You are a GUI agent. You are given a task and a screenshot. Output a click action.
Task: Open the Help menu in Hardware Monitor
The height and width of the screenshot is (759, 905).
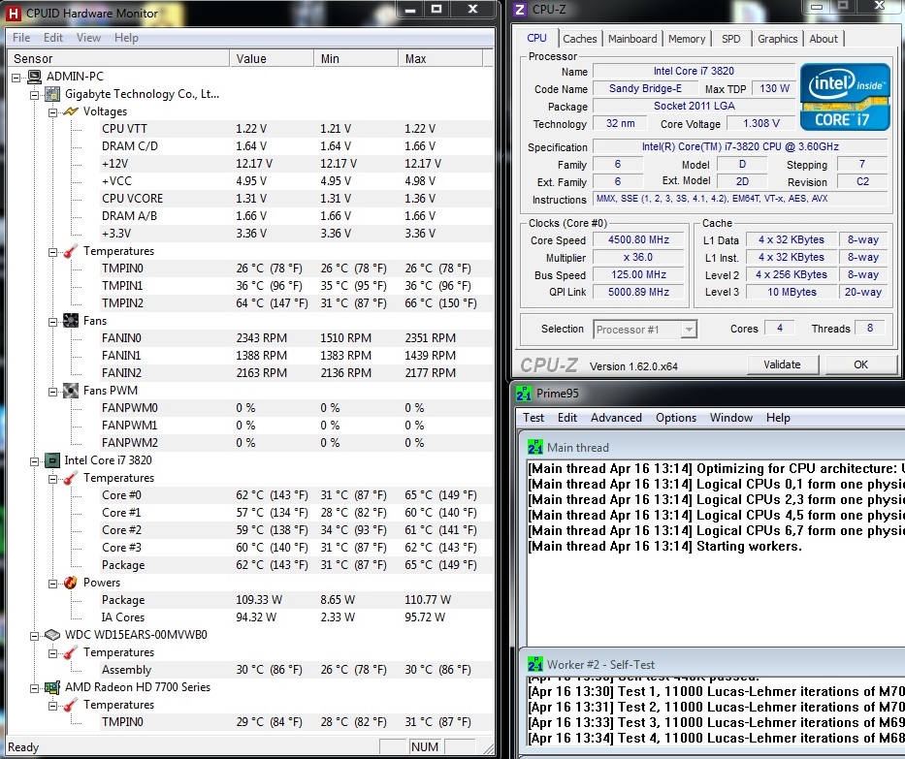tap(126, 38)
